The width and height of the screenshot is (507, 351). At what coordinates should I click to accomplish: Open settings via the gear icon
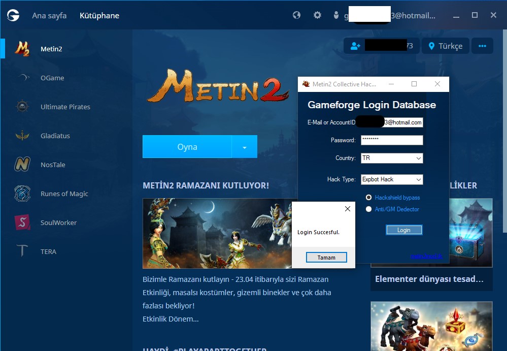pos(318,15)
